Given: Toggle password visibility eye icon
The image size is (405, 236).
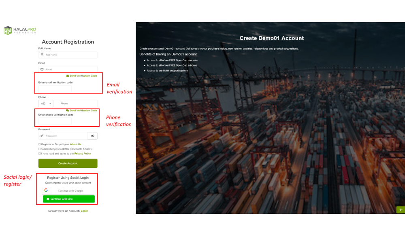Looking at the screenshot, I should pos(93,136).
